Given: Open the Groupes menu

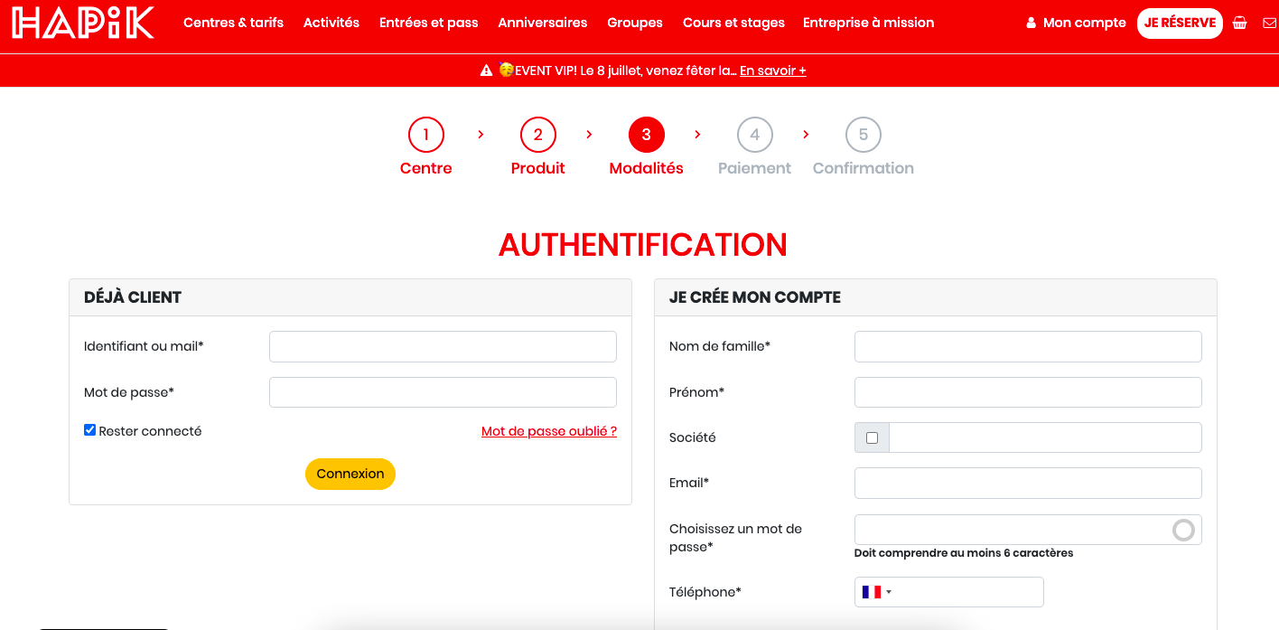Looking at the screenshot, I should [x=635, y=23].
